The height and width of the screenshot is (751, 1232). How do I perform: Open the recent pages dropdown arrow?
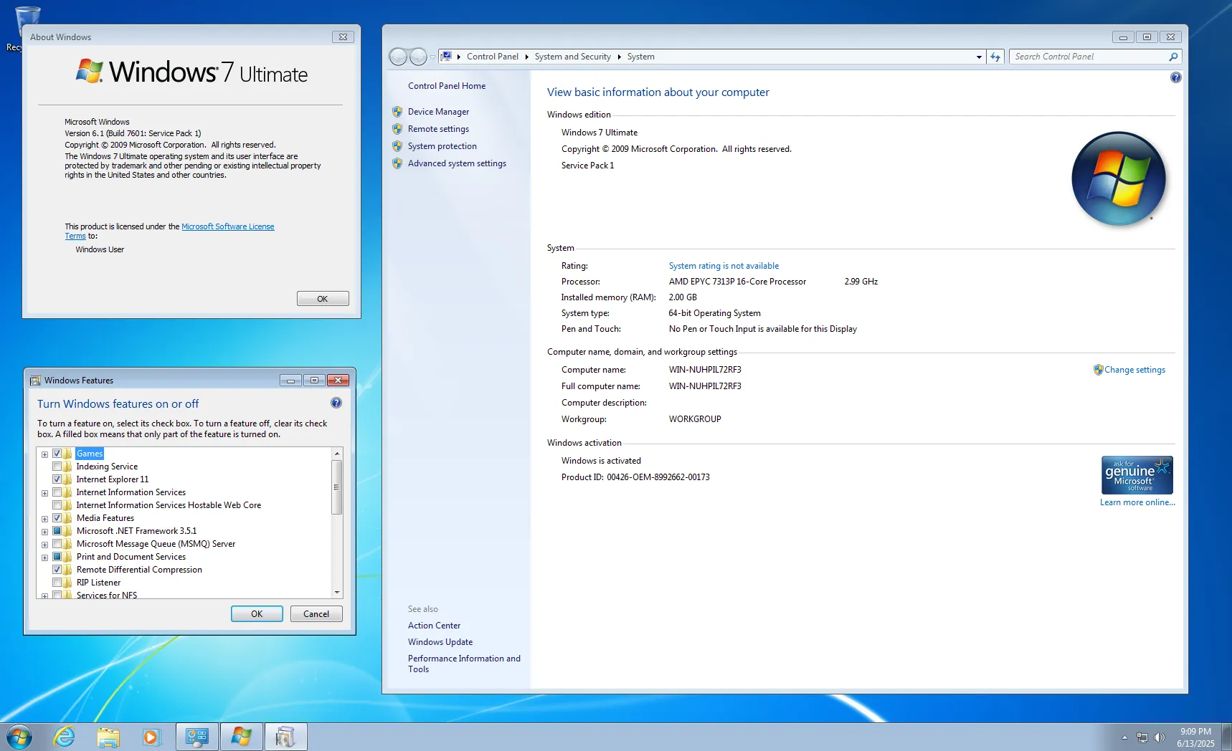(x=432, y=57)
